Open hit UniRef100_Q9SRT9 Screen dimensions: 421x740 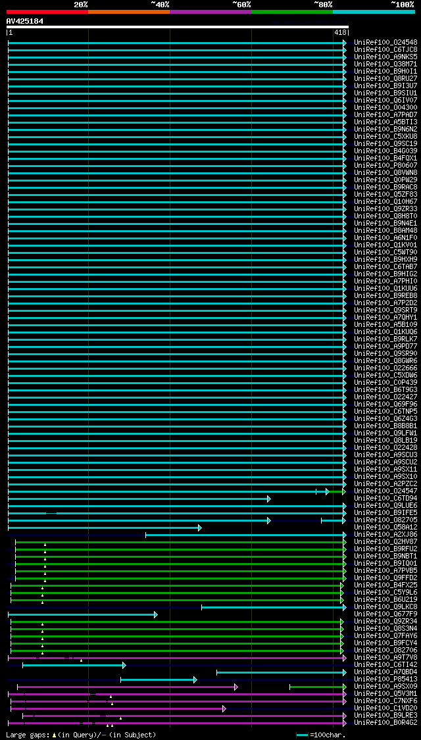[385, 310]
